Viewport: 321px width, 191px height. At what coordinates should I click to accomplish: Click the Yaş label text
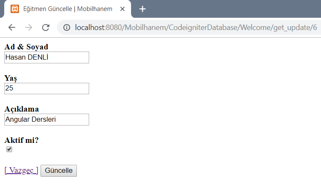(x=11, y=78)
